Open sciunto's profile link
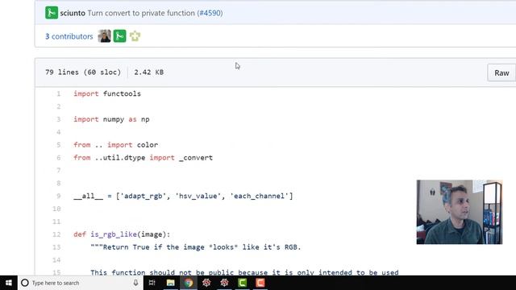 point(73,13)
